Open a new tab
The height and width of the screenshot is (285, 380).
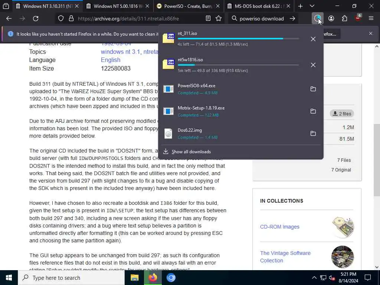tap(300, 6)
